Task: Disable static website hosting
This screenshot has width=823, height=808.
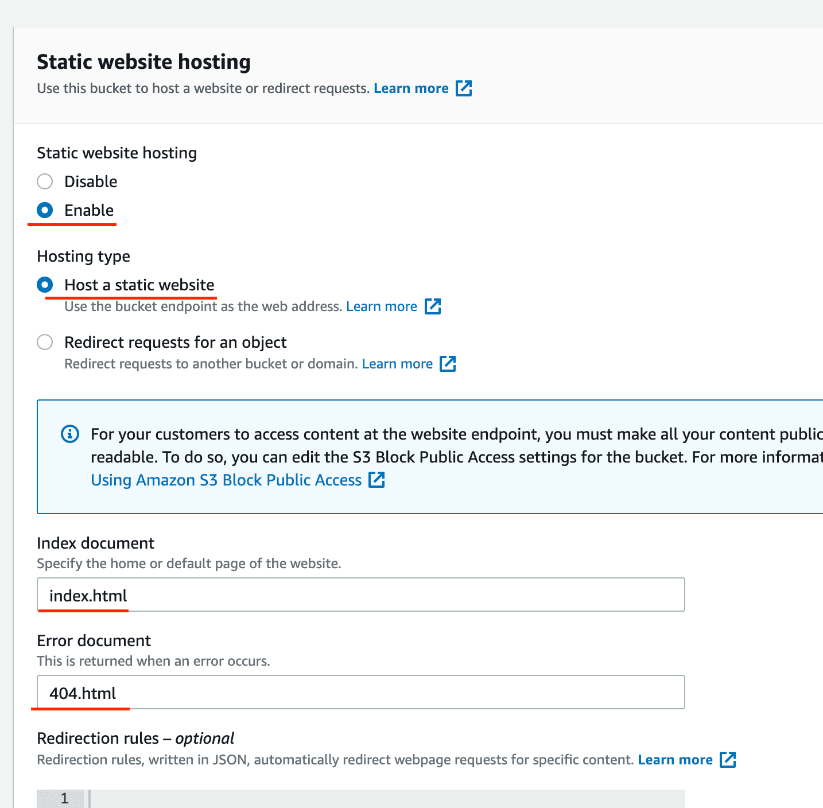Action: pos(44,181)
